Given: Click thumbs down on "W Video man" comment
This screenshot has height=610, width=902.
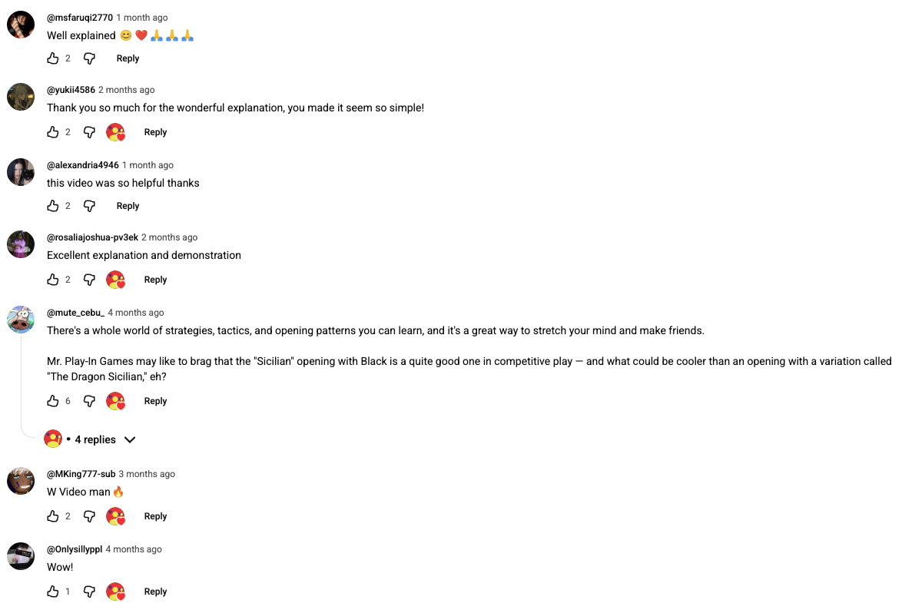Looking at the screenshot, I should (89, 516).
